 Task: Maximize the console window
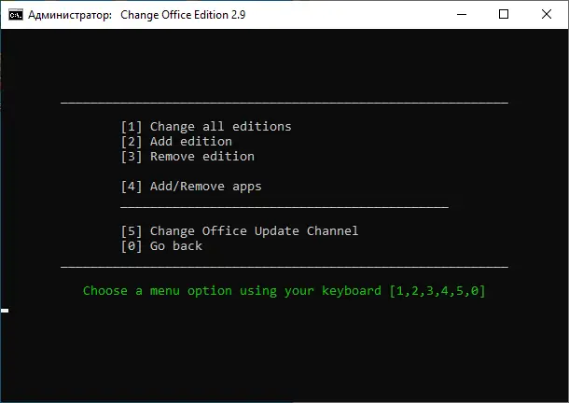click(x=505, y=14)
